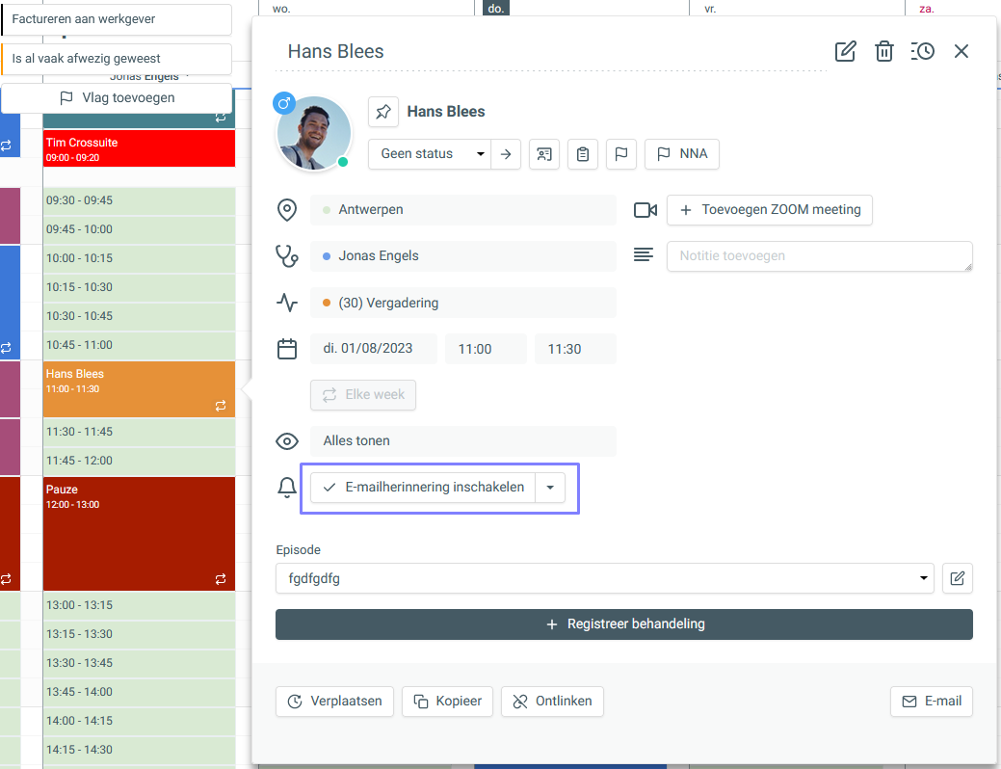Select the 13:15 - 13:30 time slot

(139, 634)
